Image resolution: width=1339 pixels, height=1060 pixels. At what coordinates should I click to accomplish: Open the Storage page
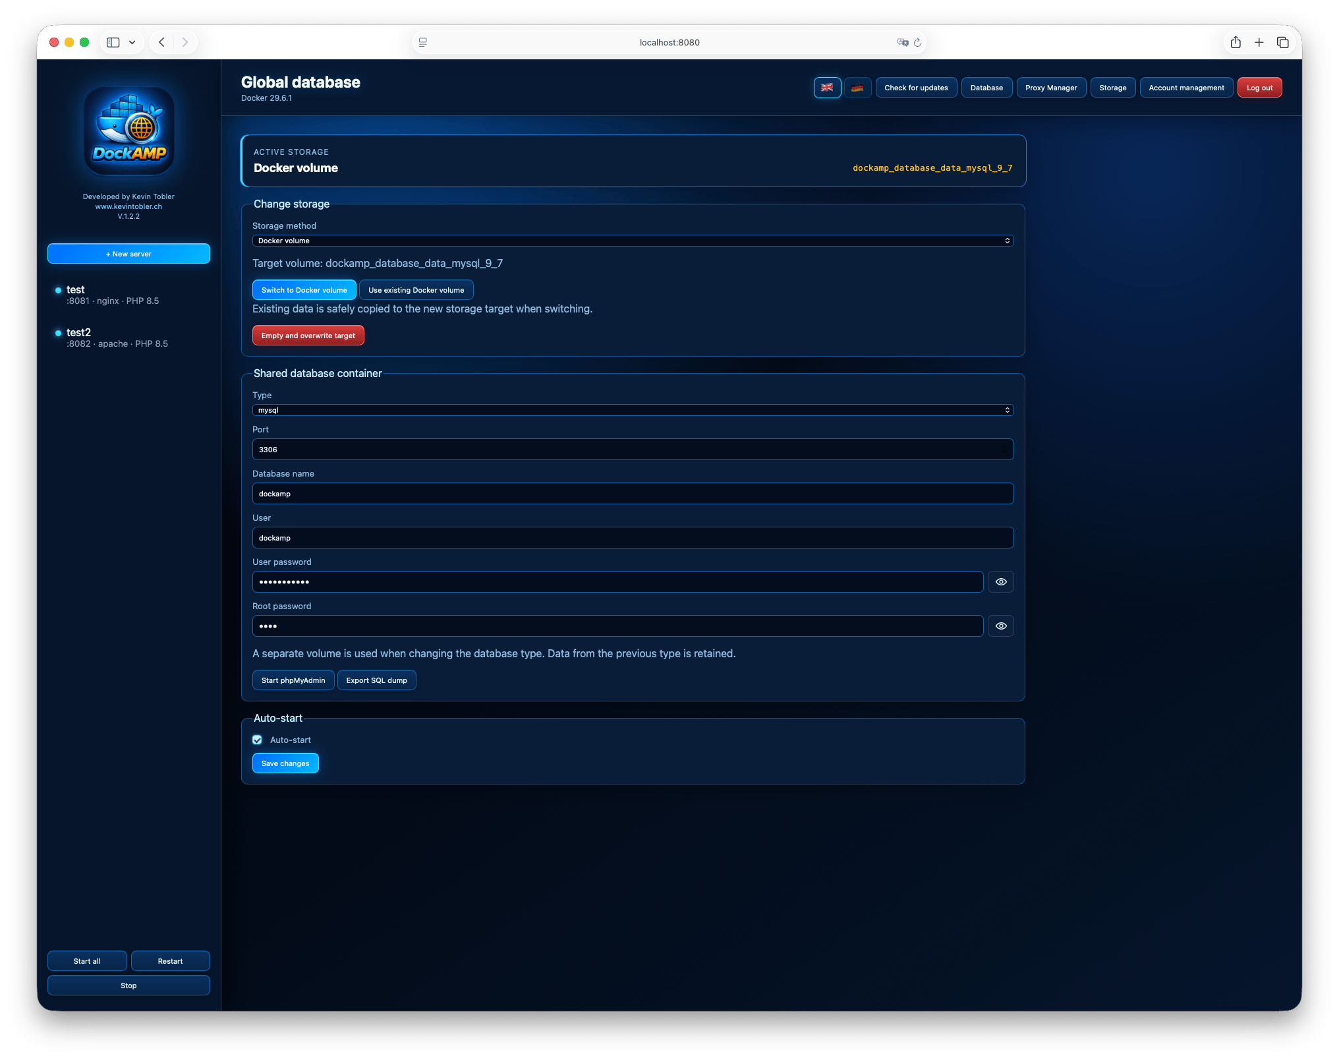pos(1112,88)
